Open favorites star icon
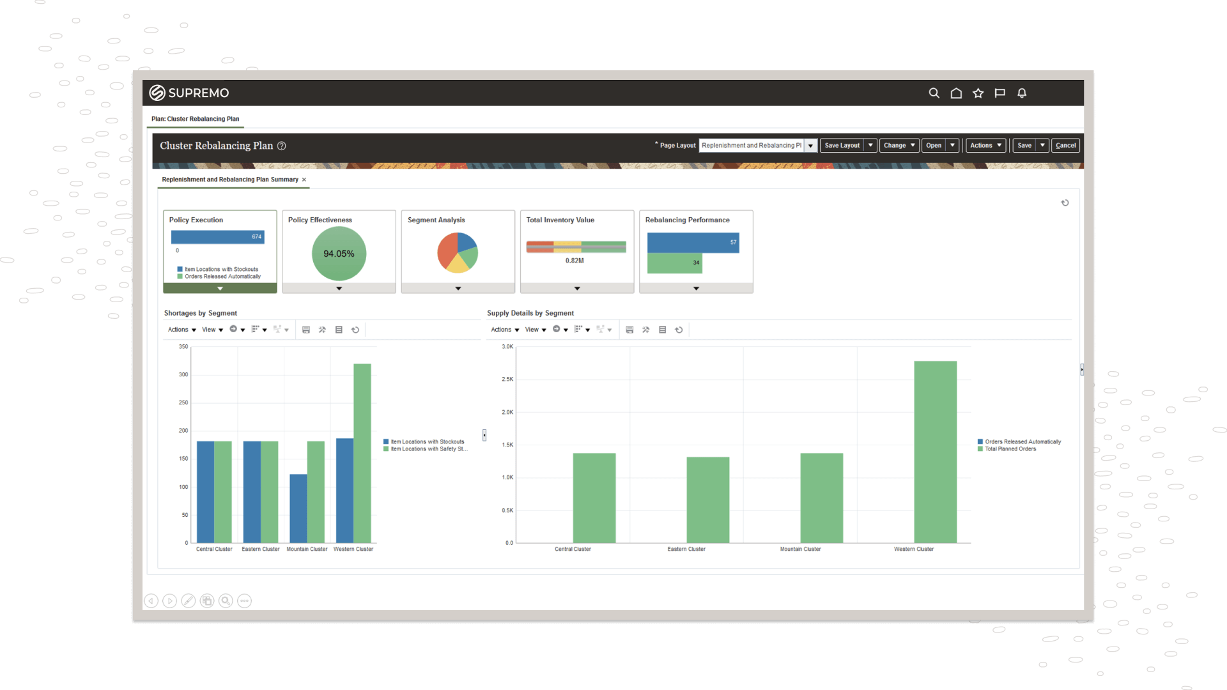1227x690 pixels. (978, 93)
